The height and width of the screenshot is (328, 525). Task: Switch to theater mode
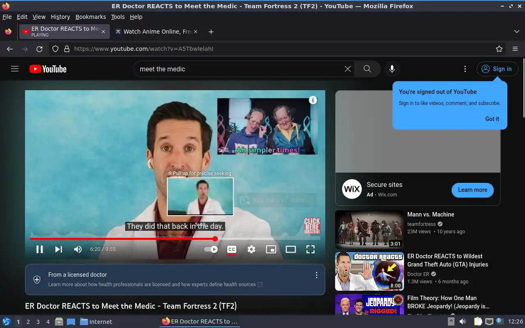click(x=291, y=249)
